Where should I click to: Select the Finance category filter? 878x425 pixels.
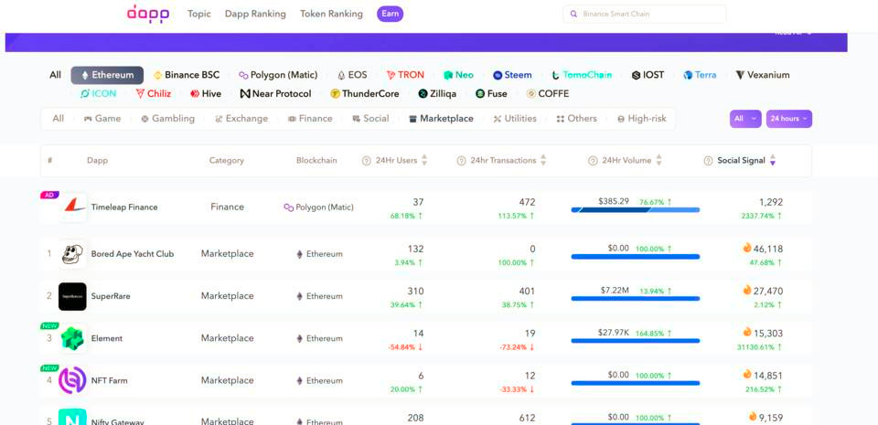point(310,119)
